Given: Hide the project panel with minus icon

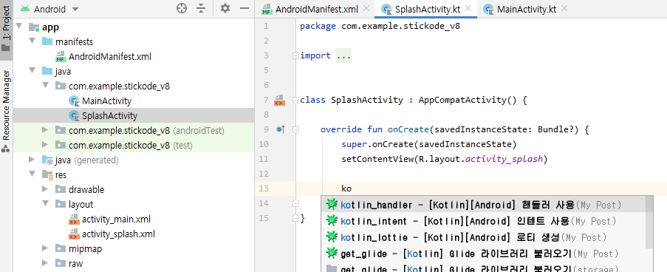Looking at the screenshot, I should 244,9.
